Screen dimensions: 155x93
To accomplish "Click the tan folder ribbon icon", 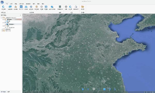I will tap(83, 7).
